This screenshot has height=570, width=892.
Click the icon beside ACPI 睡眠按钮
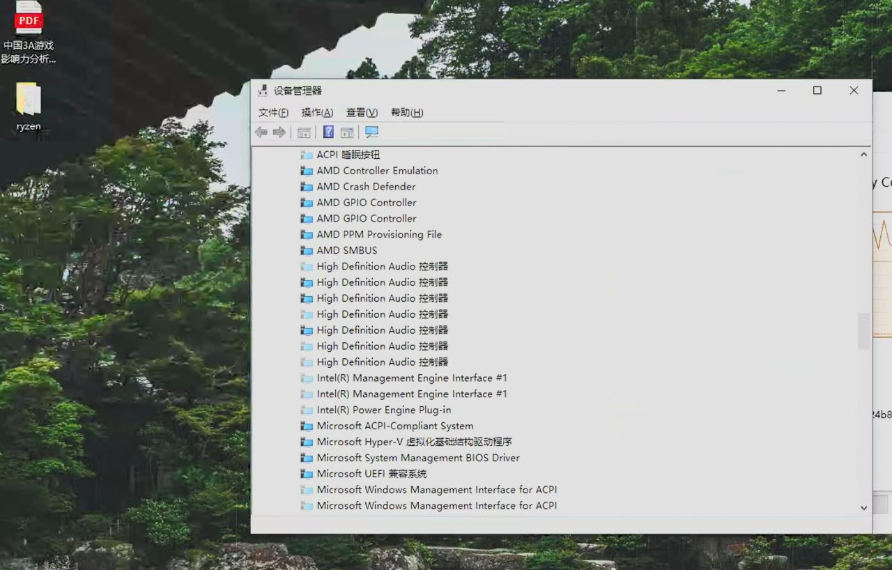[307, 155]
